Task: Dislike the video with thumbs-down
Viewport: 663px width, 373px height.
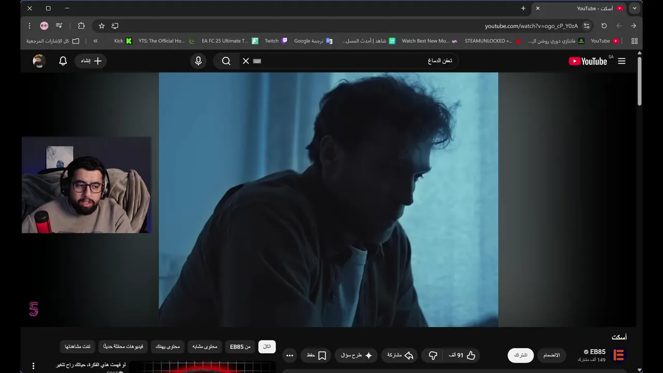Action: 433,355
